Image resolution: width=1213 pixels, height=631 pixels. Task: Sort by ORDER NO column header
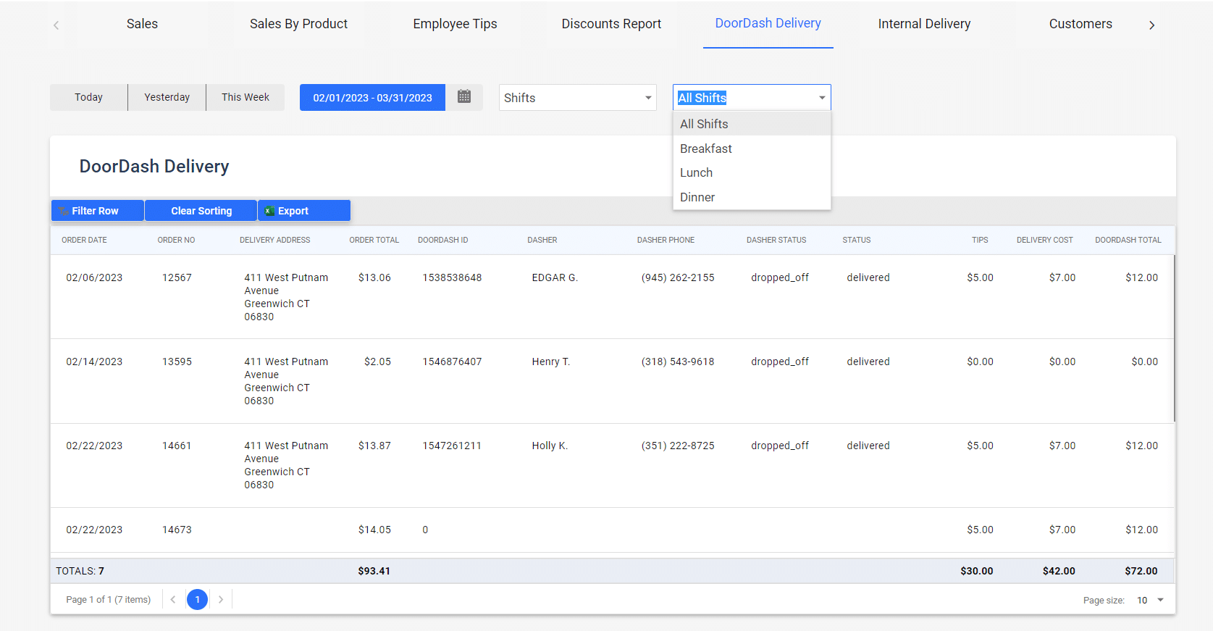[x=176, y=240]
